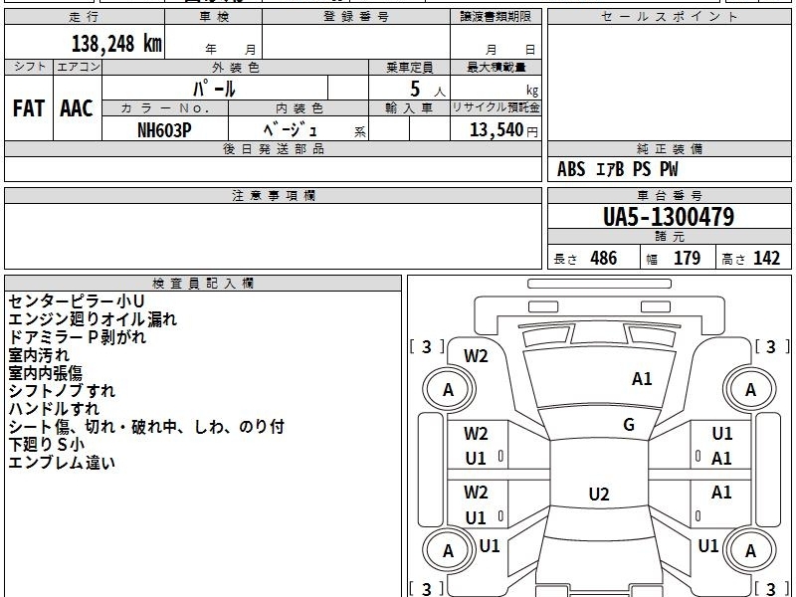Click the U2 mark on the roof
This screenshot has height=597, width=796.
(599, 494)
